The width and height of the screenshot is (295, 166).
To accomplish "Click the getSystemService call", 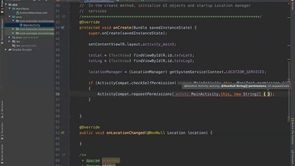I will 188,72.
